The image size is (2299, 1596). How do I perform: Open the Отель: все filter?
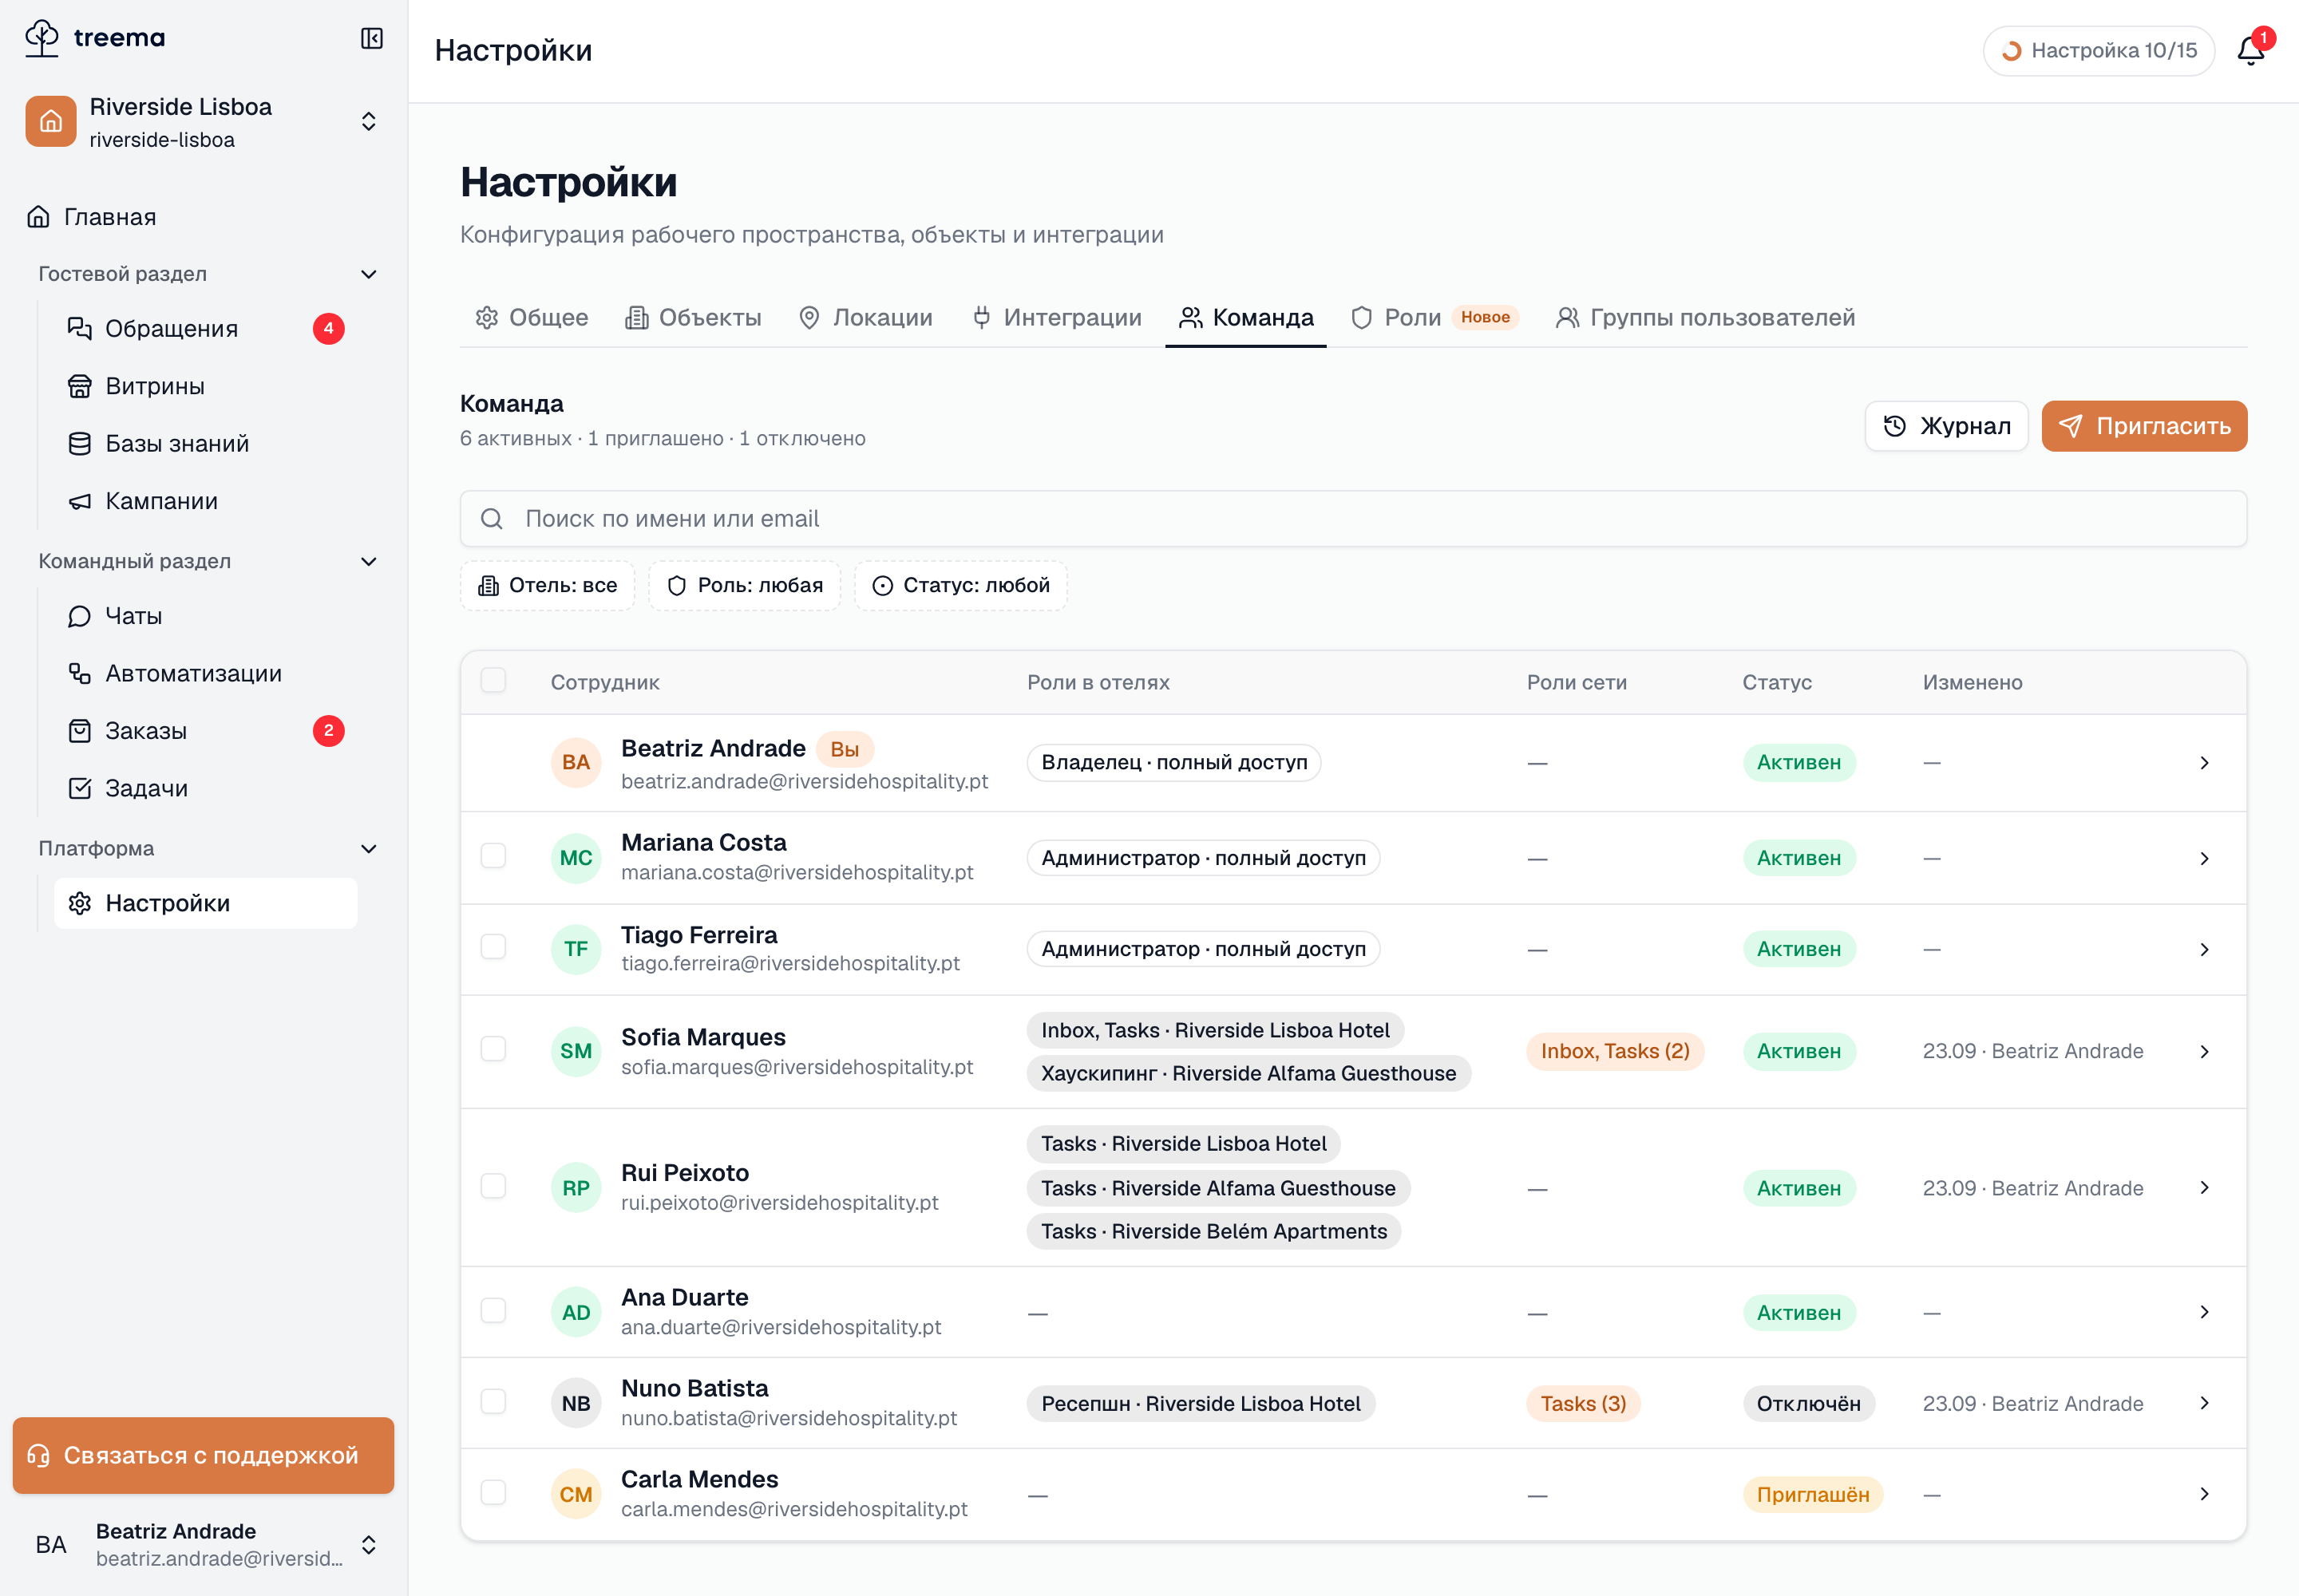click(548, 586)
